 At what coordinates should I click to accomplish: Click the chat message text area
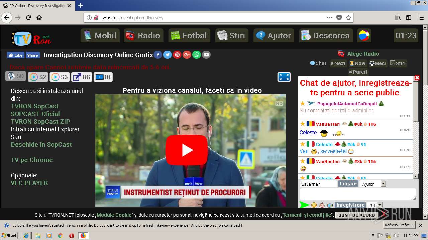(358, 194)
